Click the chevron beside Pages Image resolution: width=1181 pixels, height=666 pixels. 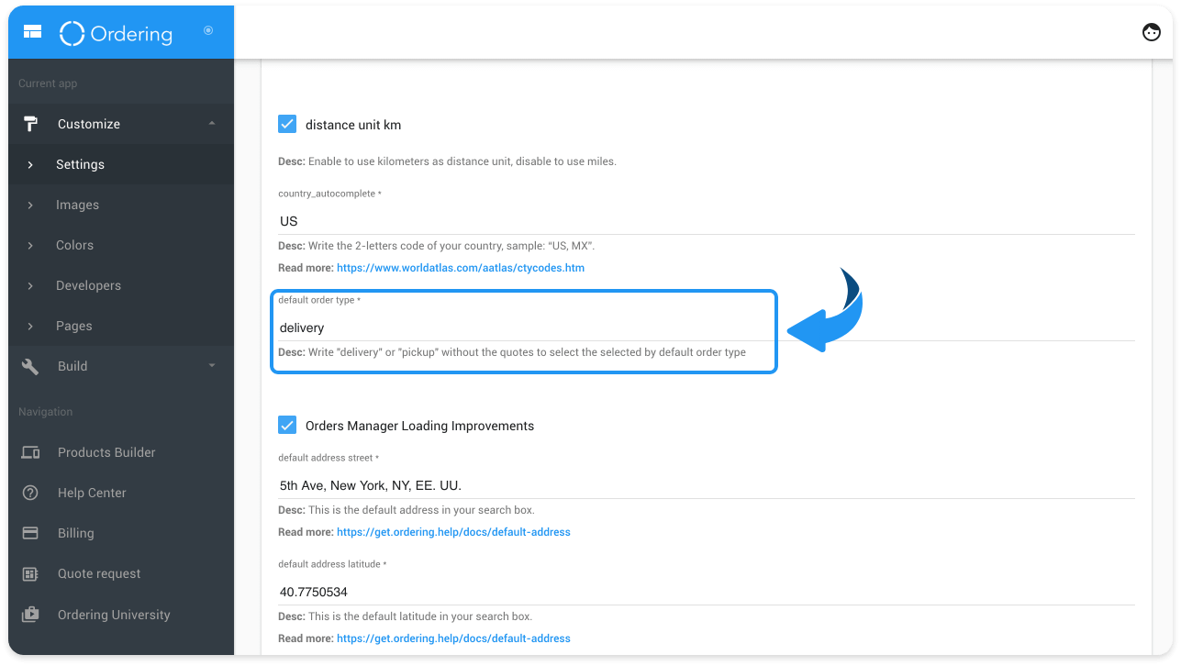click(30, 326)
